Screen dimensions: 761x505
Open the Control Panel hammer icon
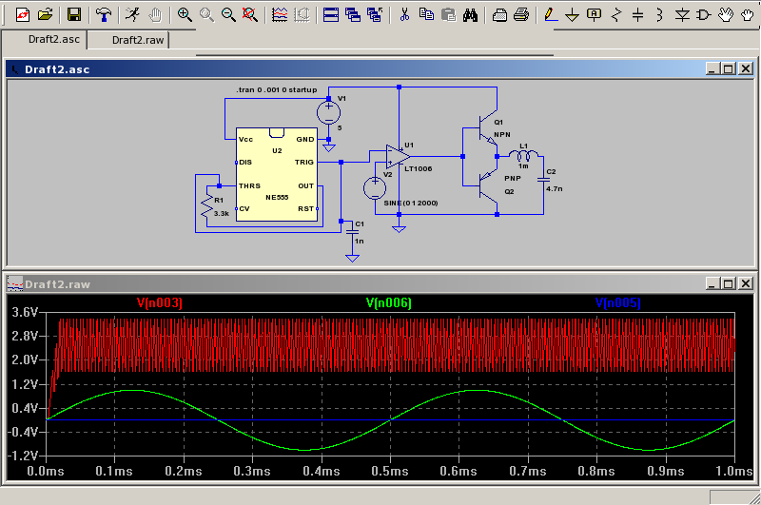pos(103,14)
